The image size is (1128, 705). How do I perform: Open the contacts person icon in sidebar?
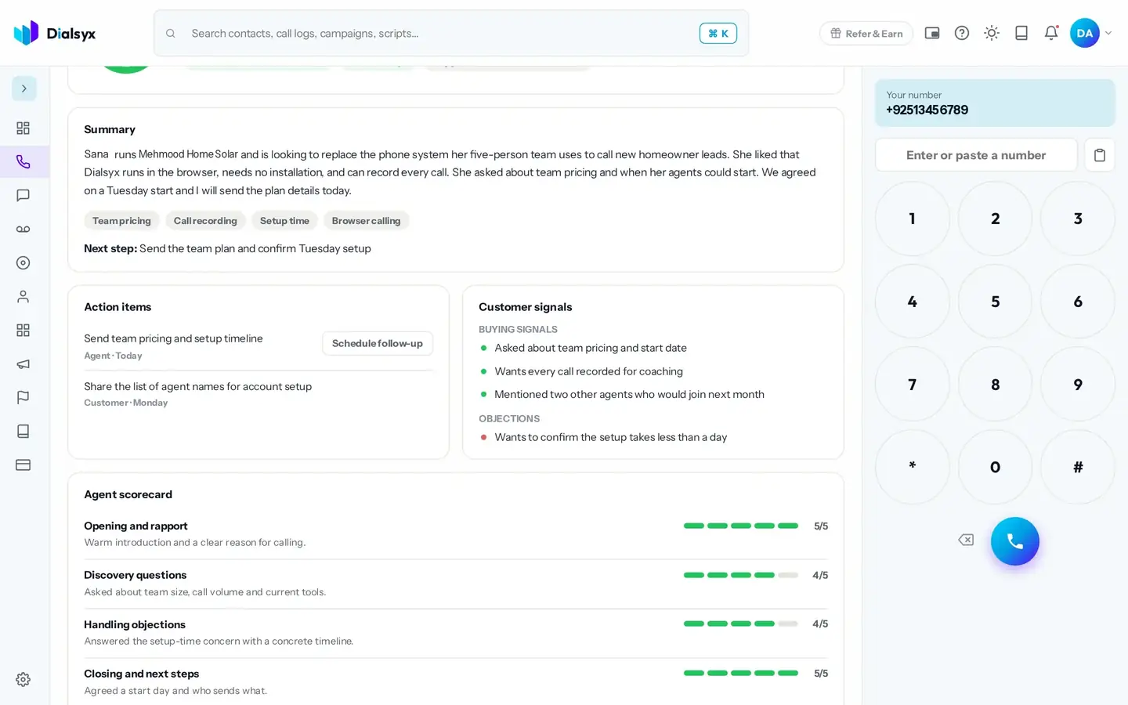point(23,297)
